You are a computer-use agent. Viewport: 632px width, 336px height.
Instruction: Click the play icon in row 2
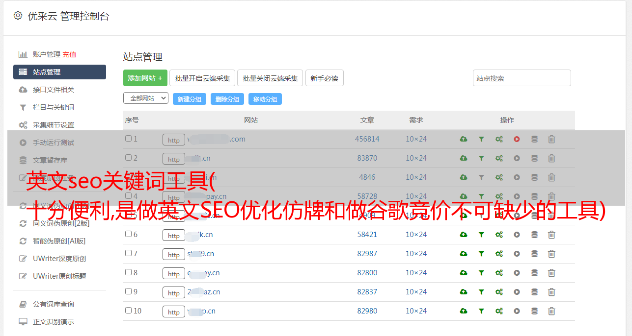(x=517, y=158)
